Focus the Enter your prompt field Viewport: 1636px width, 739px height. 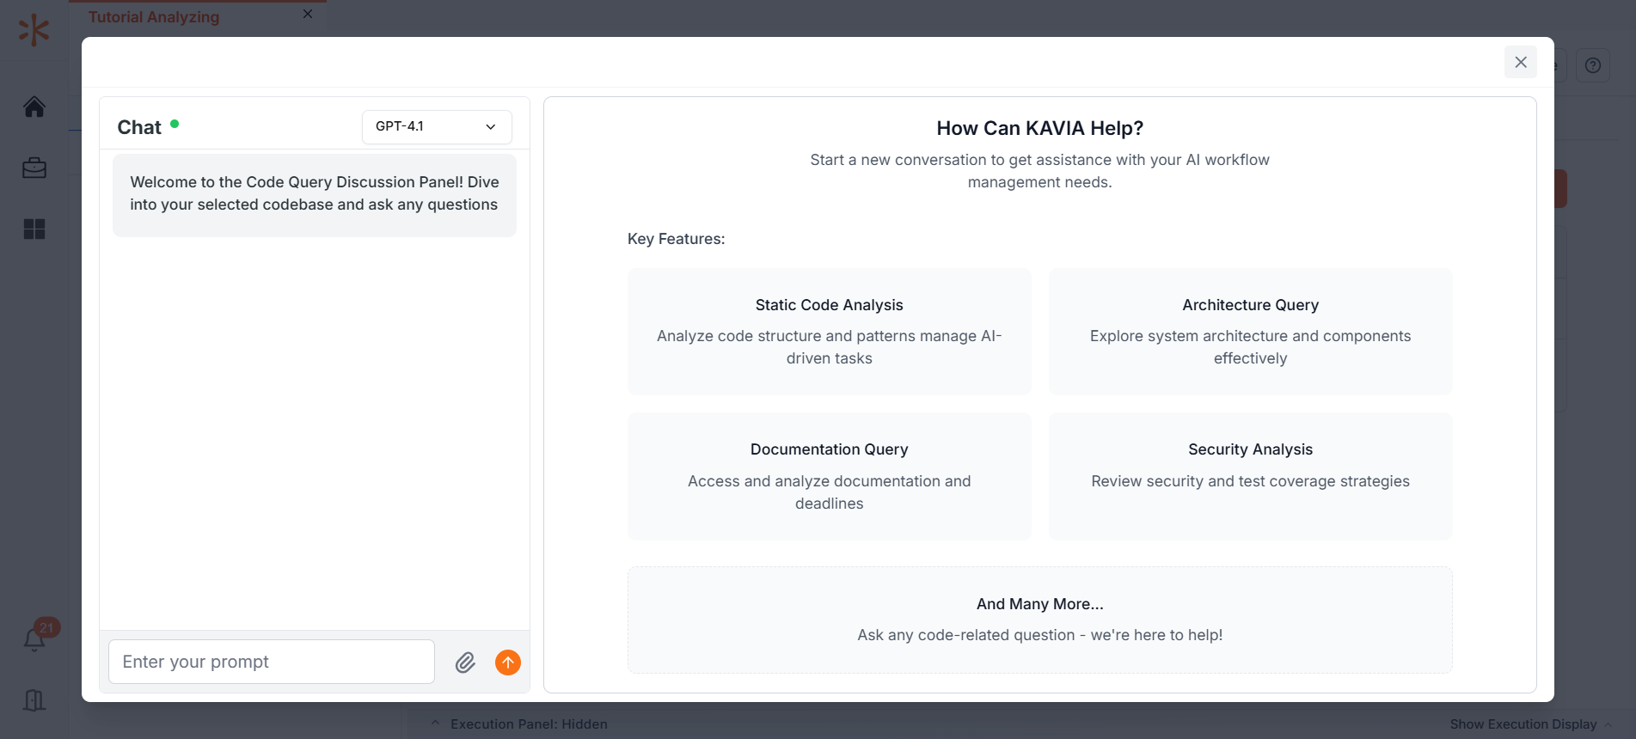tap(272, 662)
